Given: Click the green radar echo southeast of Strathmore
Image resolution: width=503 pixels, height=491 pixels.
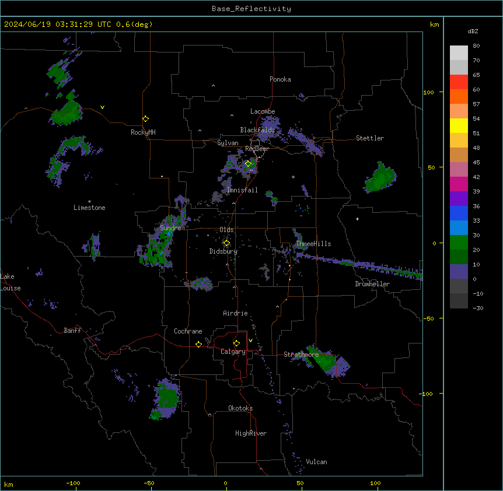Looking at the screenshot, I should (329, 361).
